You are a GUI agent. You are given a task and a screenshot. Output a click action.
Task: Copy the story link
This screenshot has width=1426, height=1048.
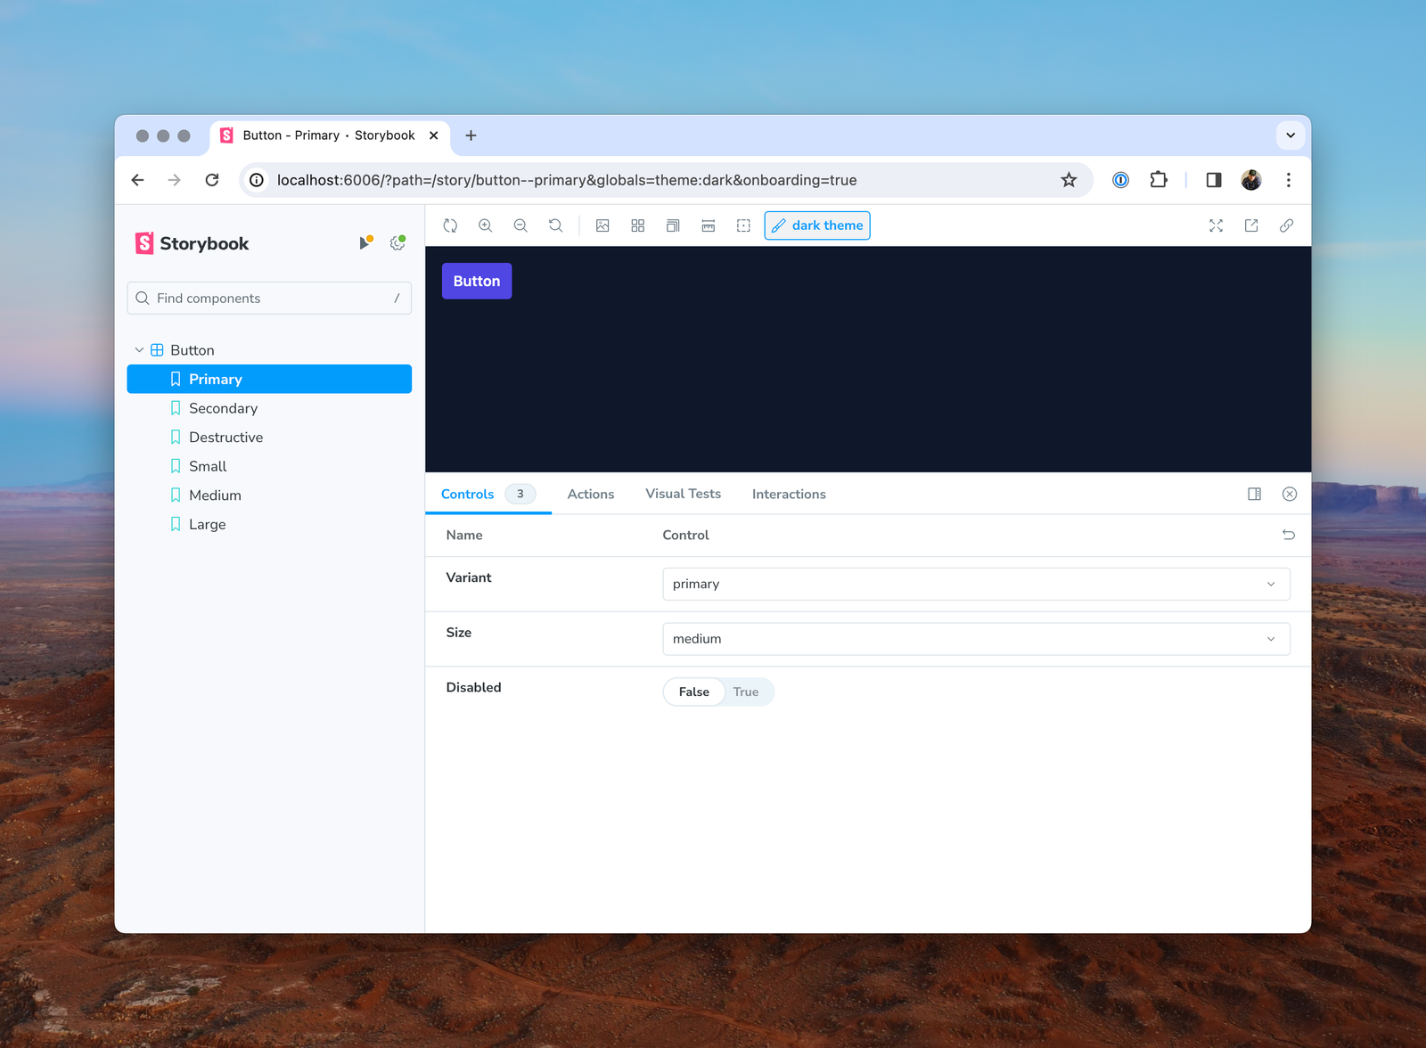click(1286, 225)
